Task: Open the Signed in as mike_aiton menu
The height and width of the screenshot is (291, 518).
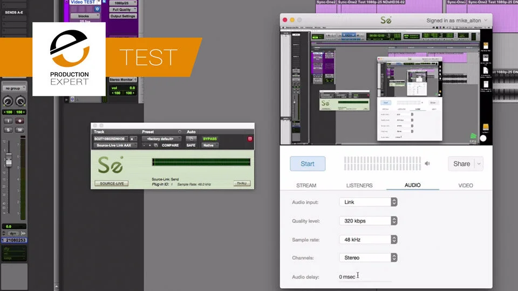Action: [457, 20]
